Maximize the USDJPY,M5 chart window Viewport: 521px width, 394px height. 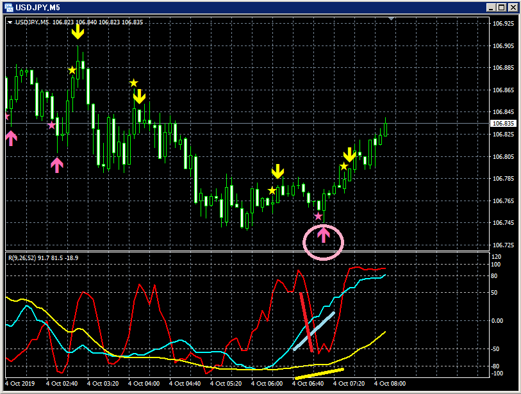pyautogui.click(x=502, y=8)
